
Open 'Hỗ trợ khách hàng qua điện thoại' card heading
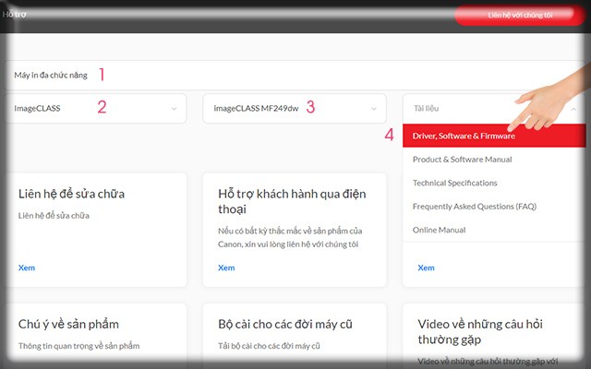292,201
